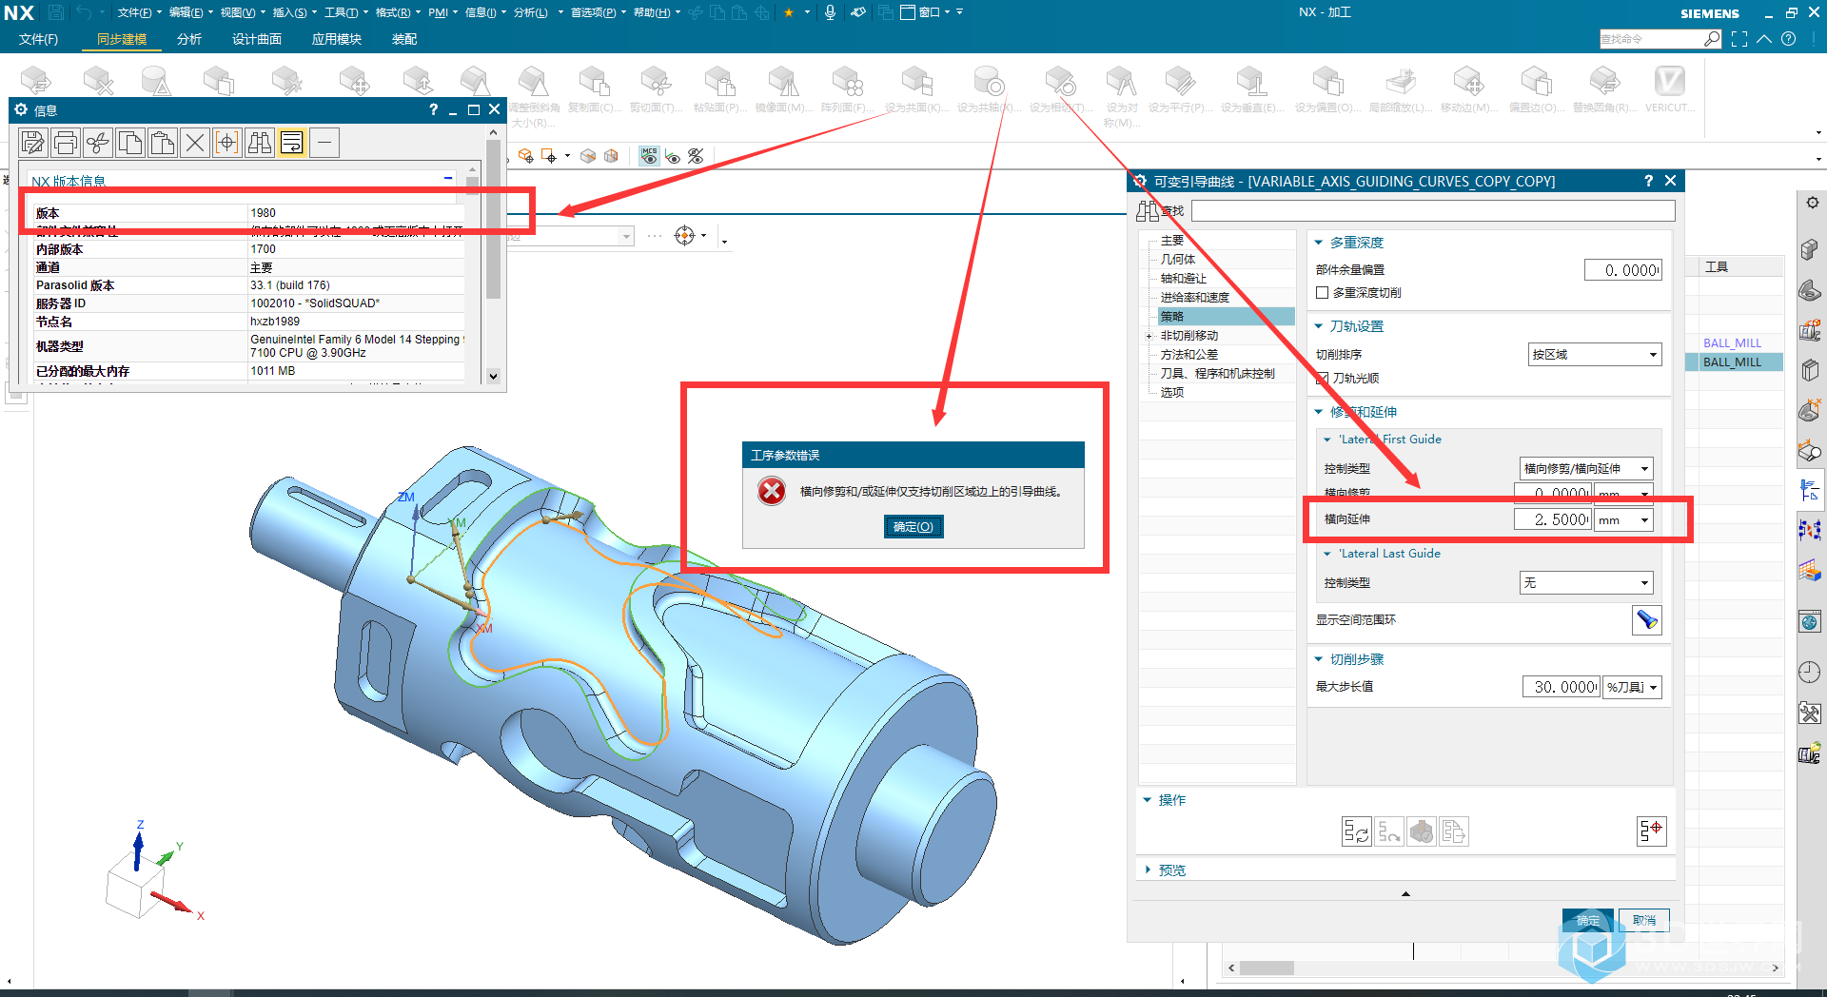Collapse the 刀轨设置 section
Image resolution: width=1827 pixels, height=997 pixels.
(1319, 326)
